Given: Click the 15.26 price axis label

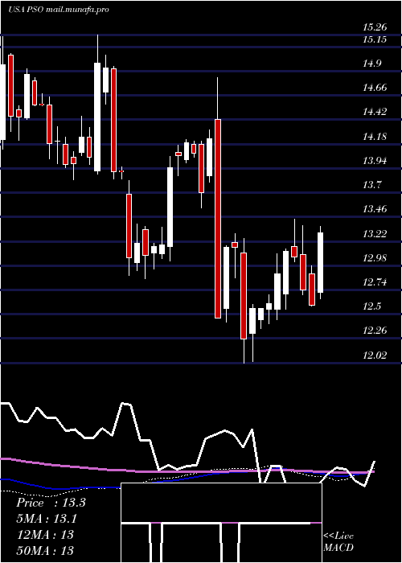Looking at the screenshot, I should click(x=374, y=27).
